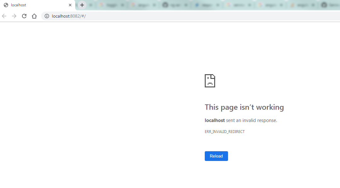340x188 pixels.
Task: Click the "This page isn't working" heading
Action: 244,107
